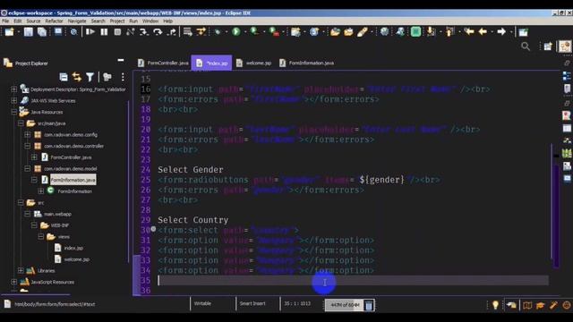The height and width of the screenshot is (322, 573).
Task: Click the Writable status bar field
Action: [202, 304]
